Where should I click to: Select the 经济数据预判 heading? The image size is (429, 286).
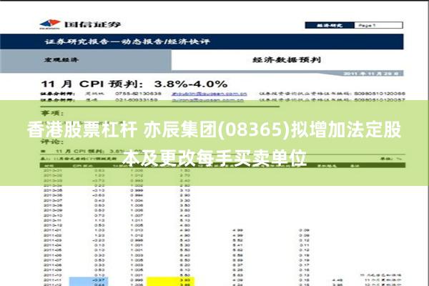click(287, 59)
